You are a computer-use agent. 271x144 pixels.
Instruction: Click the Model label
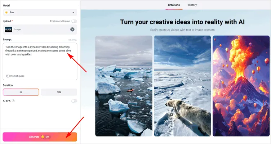pos(6,5)
